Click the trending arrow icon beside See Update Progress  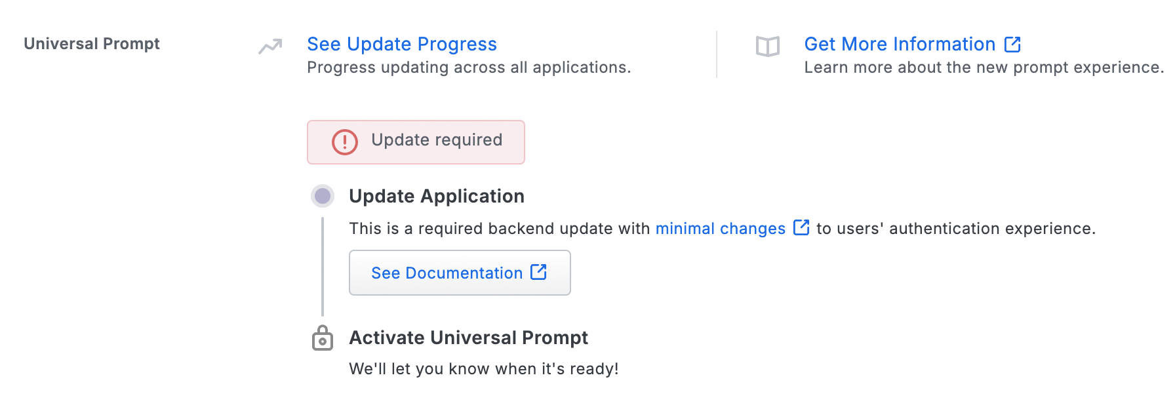point(269,45)
